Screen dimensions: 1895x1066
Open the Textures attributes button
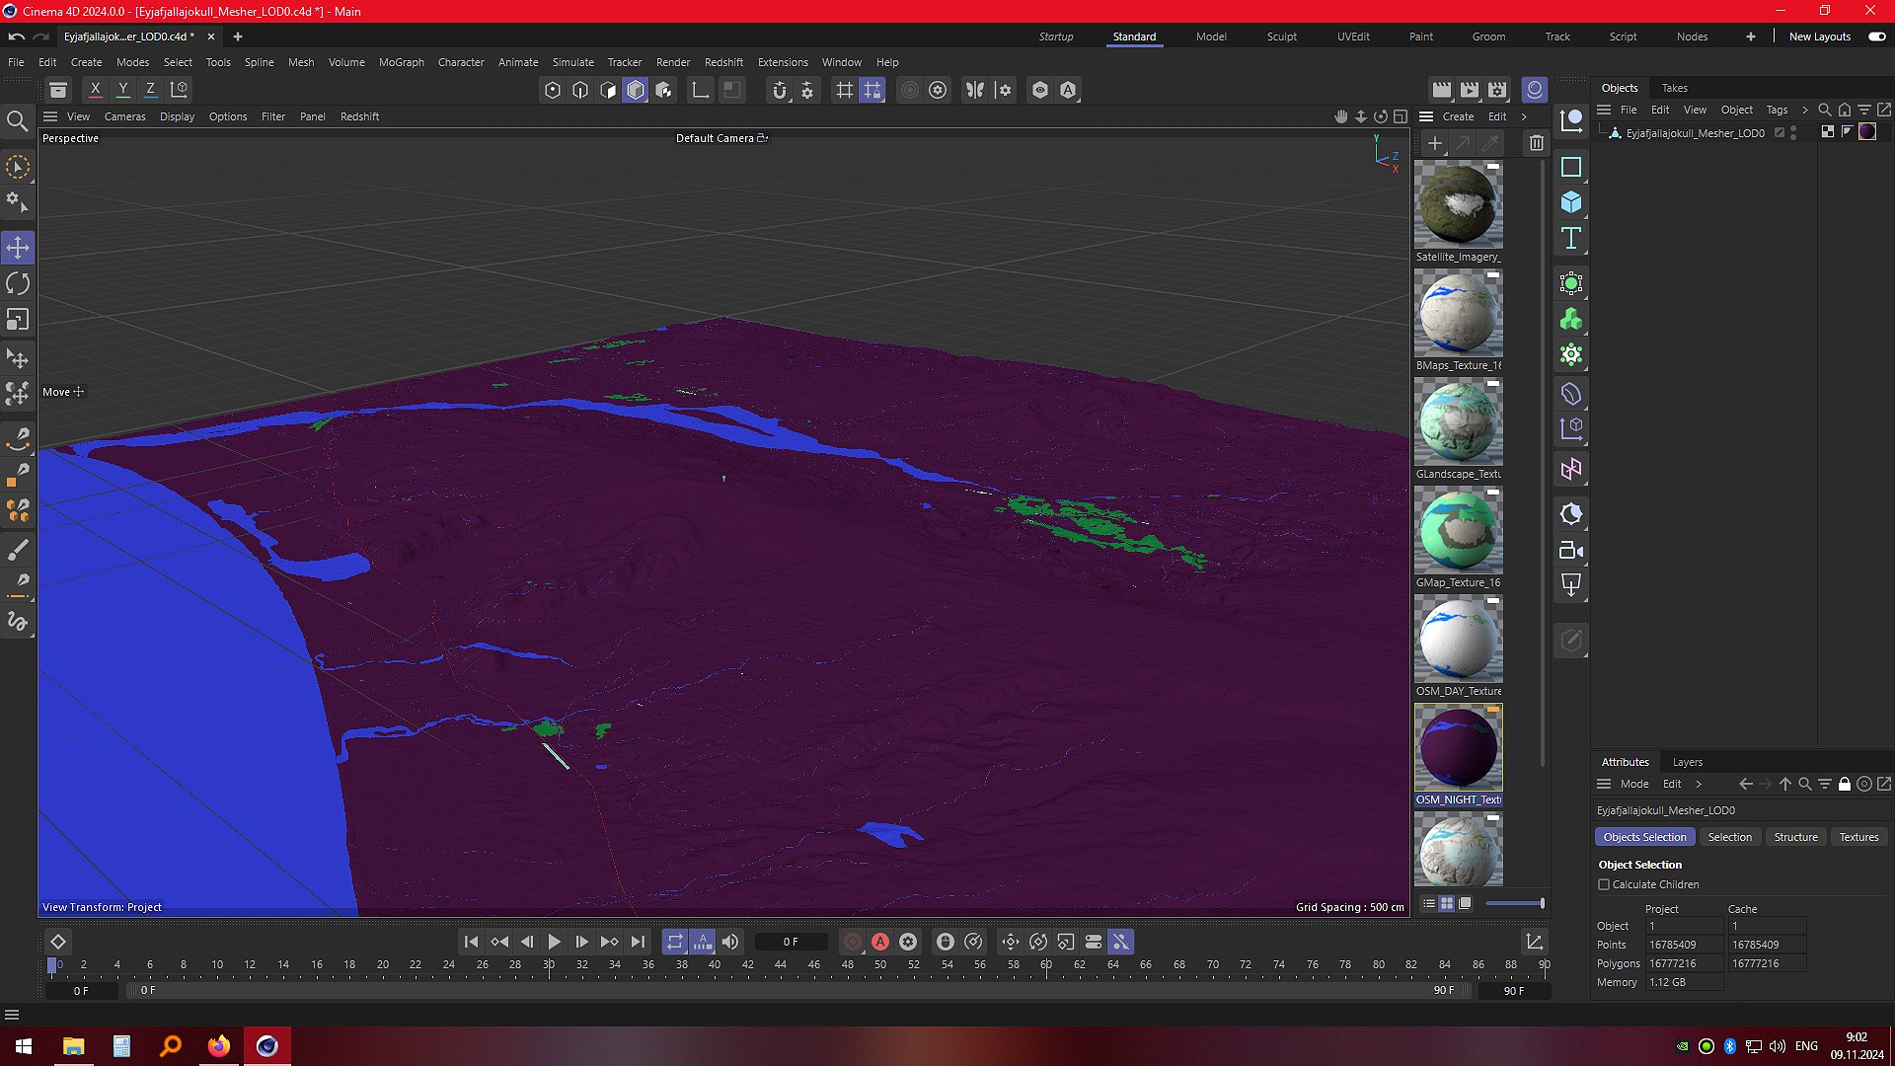(1858, 837)
